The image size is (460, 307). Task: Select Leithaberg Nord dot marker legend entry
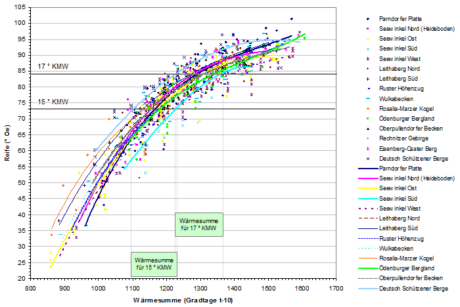click(x=393, y=69)
